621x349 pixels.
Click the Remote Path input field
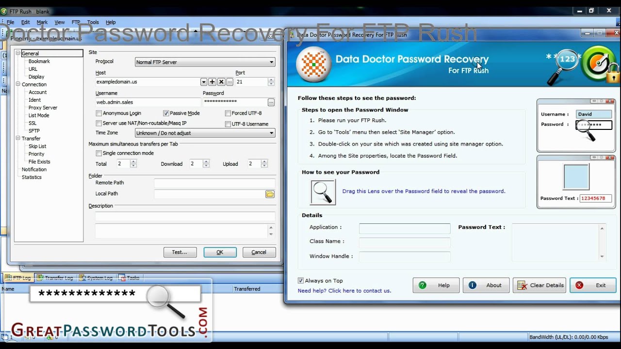pyautogui.click(x=214, y=183)
